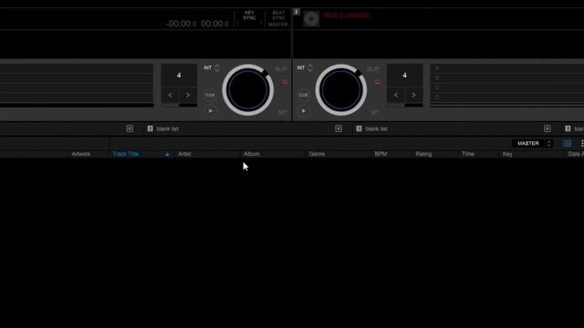The image size is (584, 328).
Task: Hit the CUE button on right deck
Action: tap(304, 95)
